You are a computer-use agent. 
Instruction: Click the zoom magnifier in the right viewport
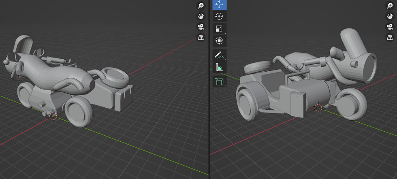pos(390,6)
